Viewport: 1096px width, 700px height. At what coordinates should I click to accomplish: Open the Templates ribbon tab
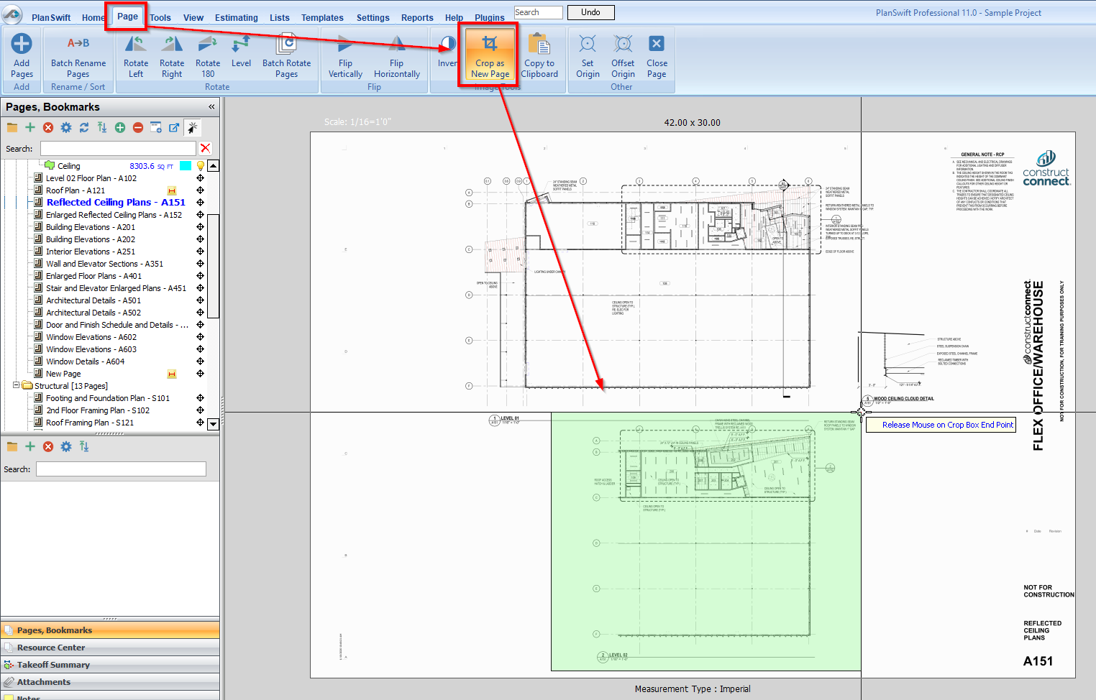pos(322,17)
